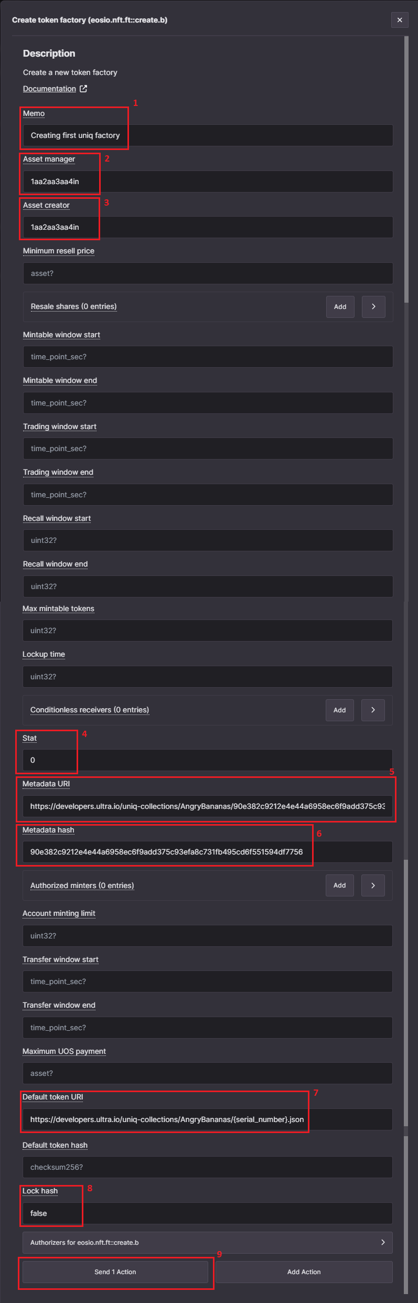Image resolution: width=418 pixels, height=1303 pixels.
Task: Add a Conditionless receiver entry
Action: point(339,710)
